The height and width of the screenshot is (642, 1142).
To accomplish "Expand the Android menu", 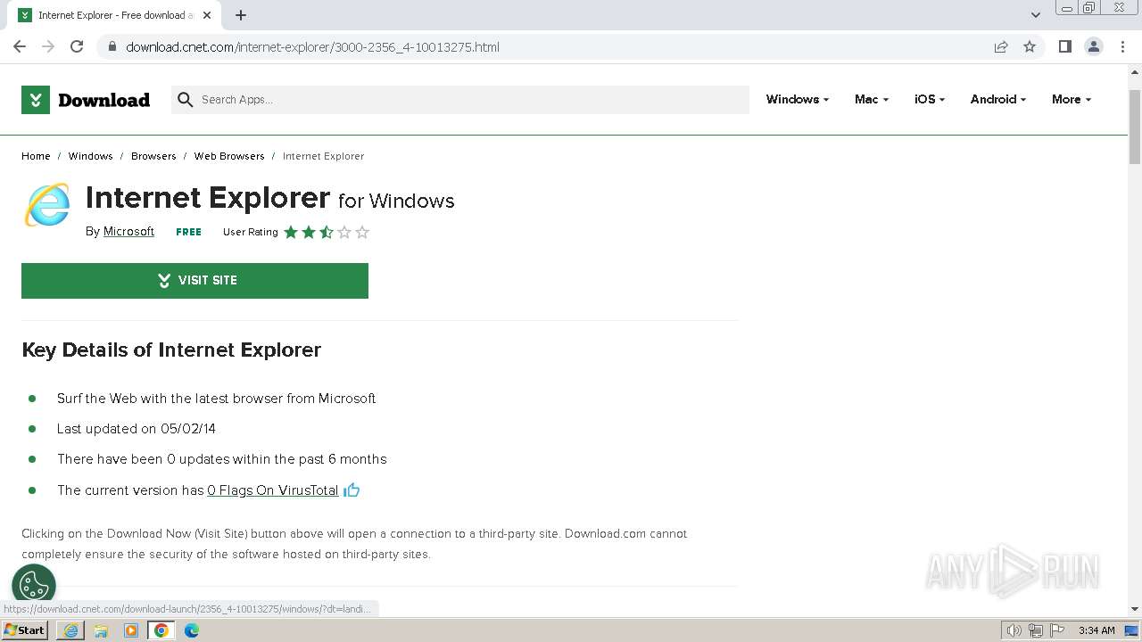I will click(998, 99).
